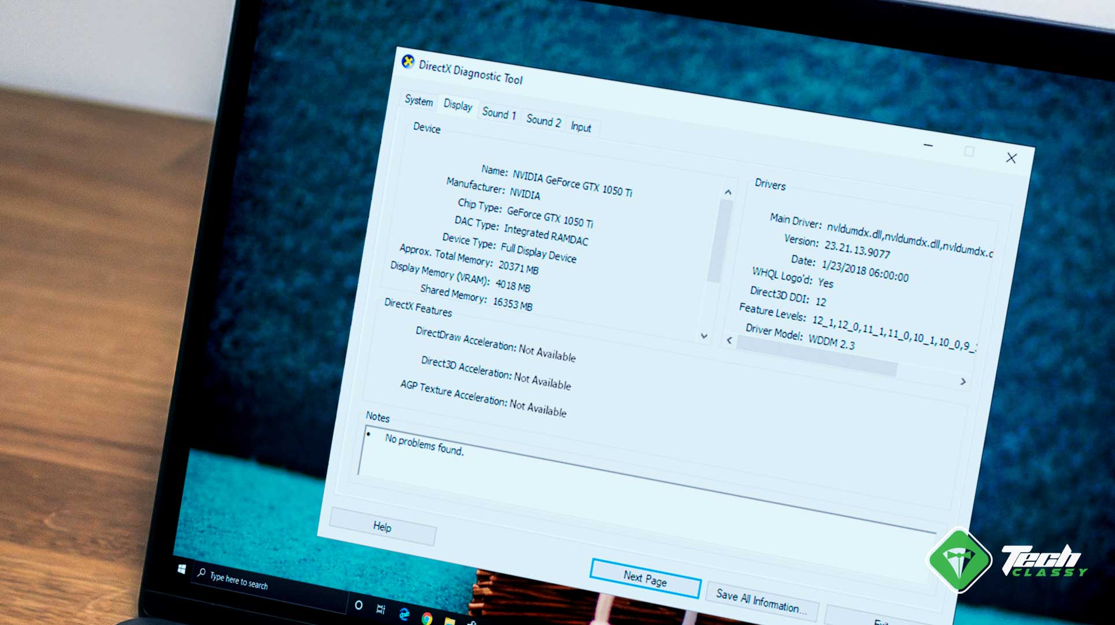
Task: Go to the Input tab
Action: (x=581, y=127)
